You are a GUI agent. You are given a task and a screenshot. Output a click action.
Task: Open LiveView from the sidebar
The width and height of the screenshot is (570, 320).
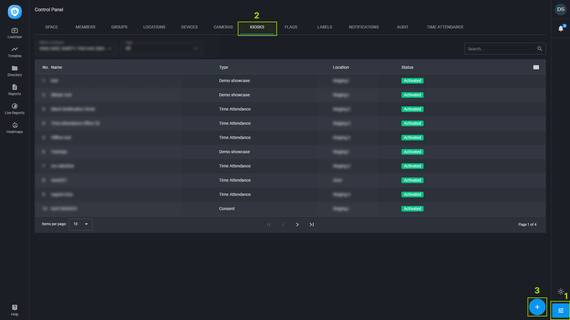click(x=15, y=33)
